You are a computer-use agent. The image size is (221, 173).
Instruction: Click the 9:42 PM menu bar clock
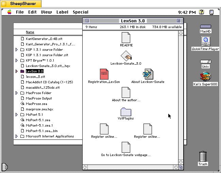187,12
